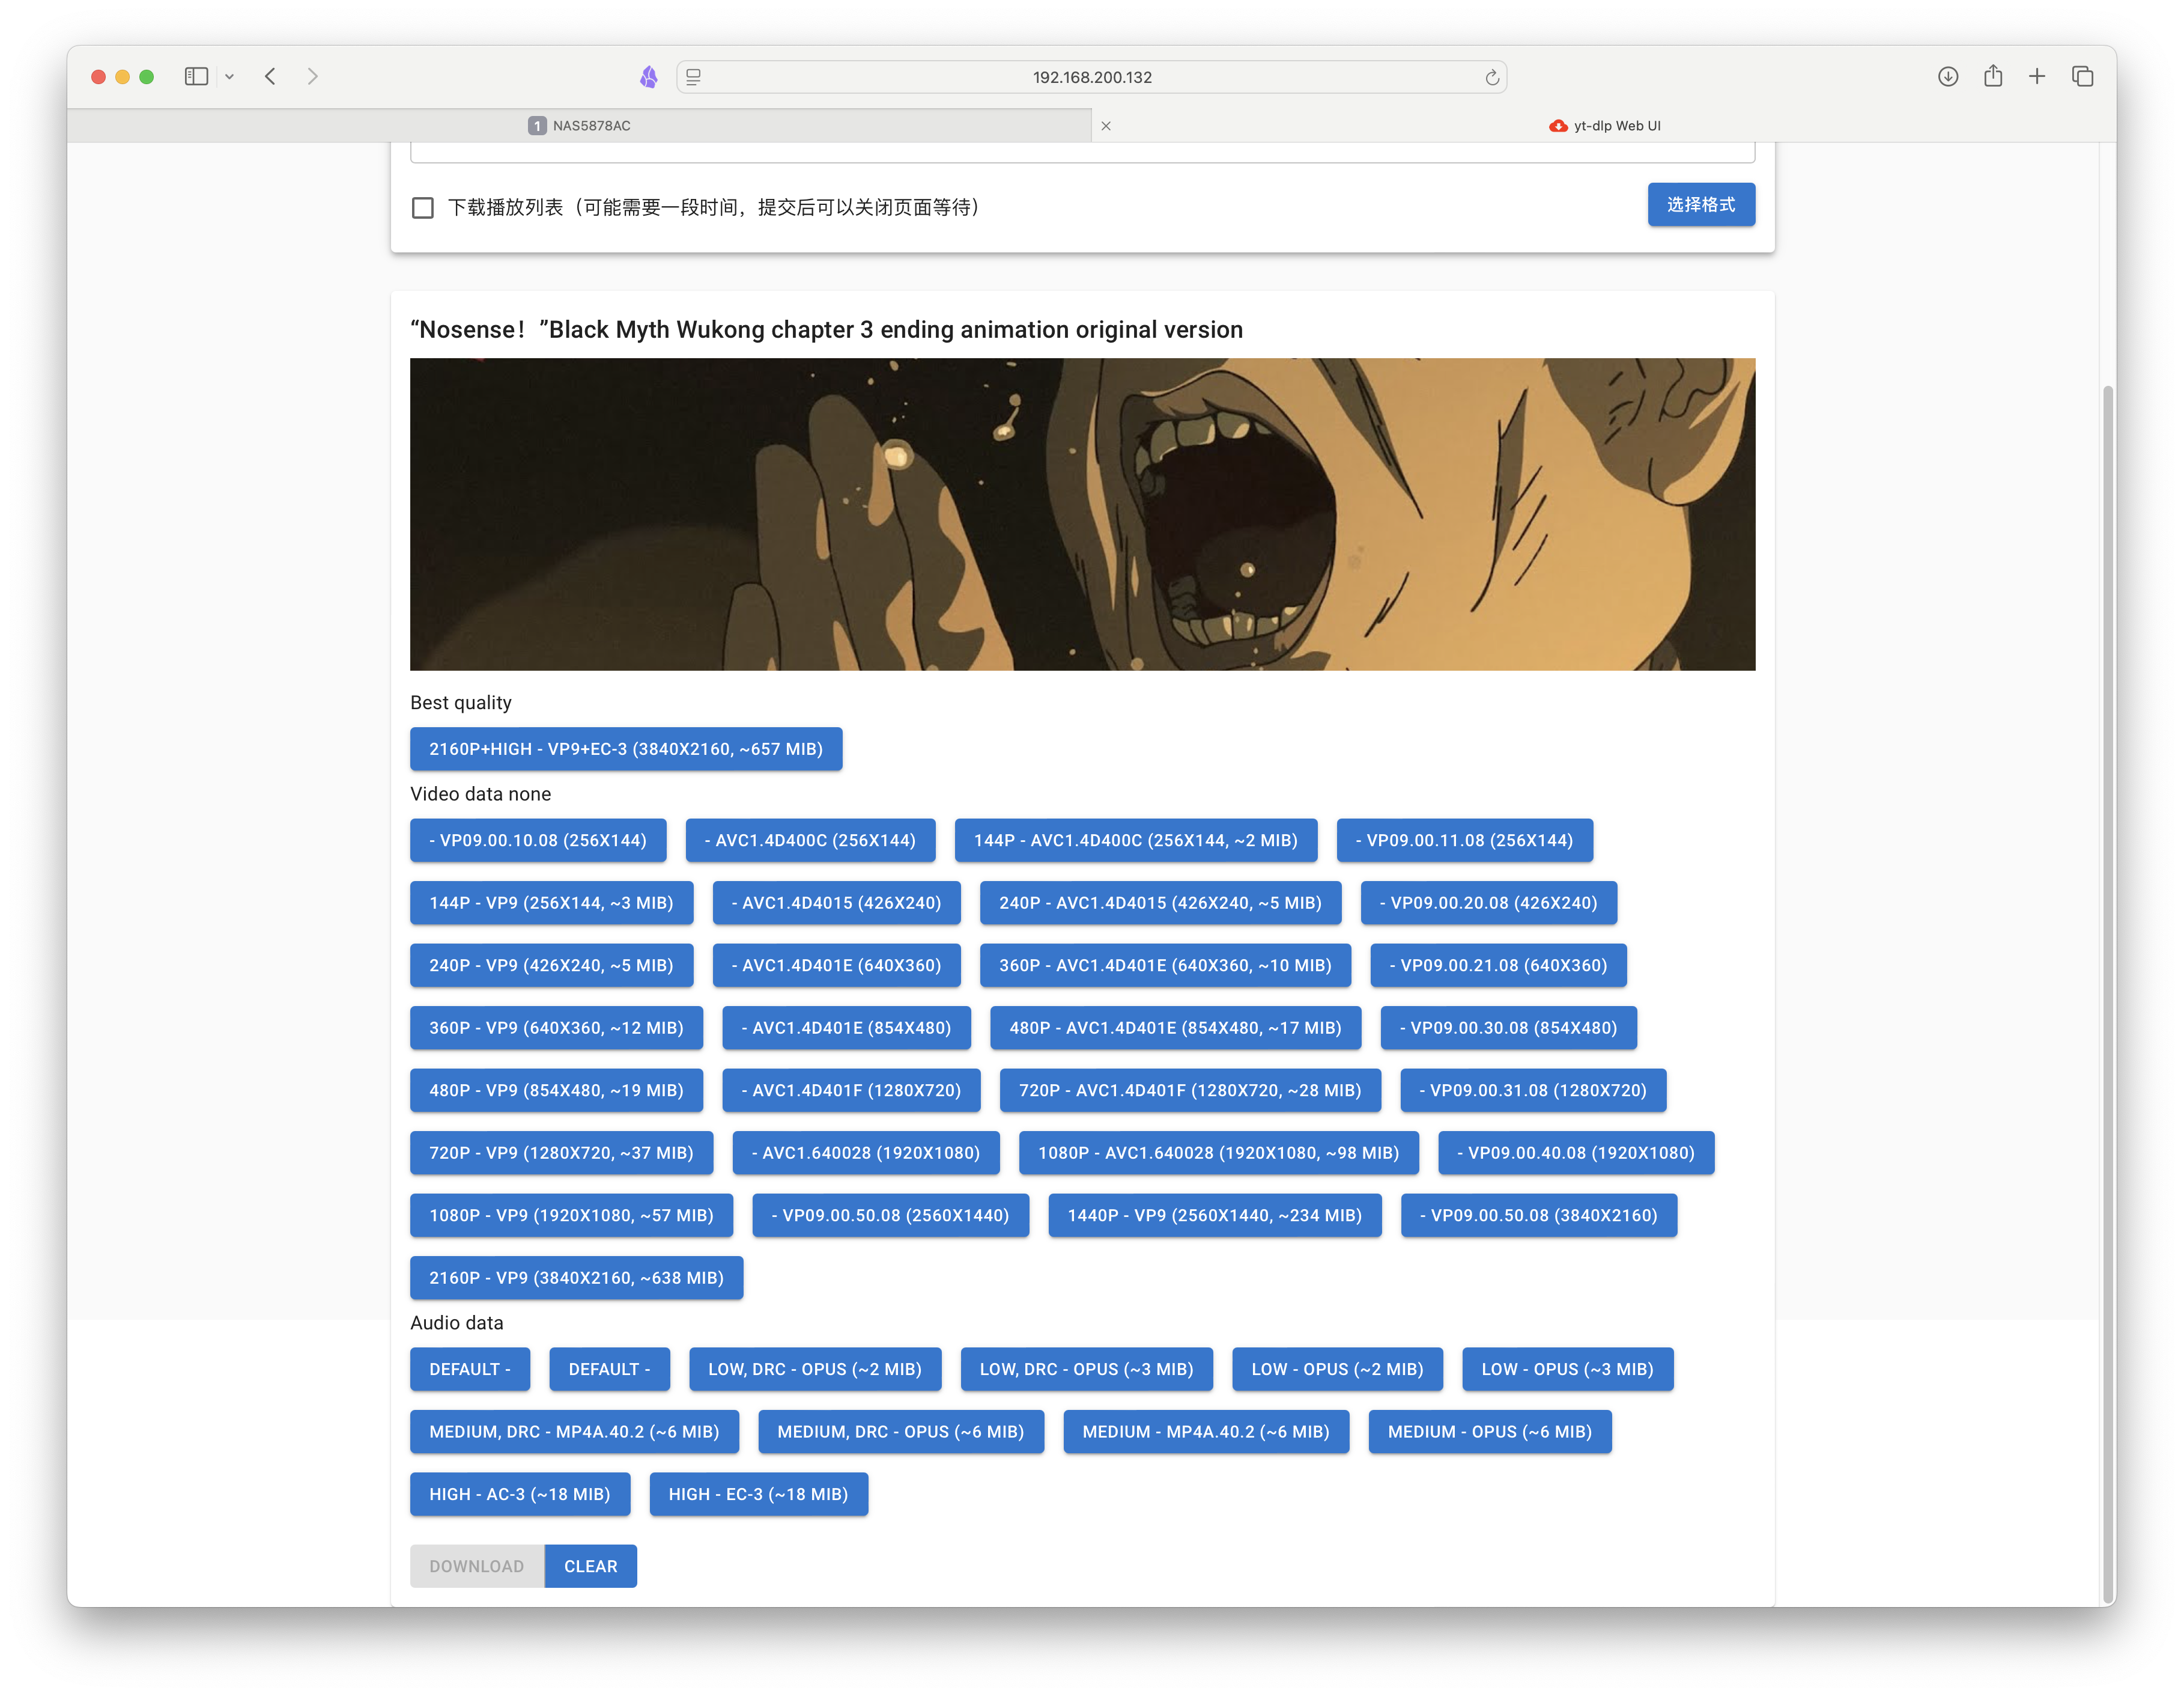Select LOW, DRC - OPUS (~2 MIB) audio
Image resolution: width=2184 pixels, height=1696 pixels.
tap(815, 1370)
